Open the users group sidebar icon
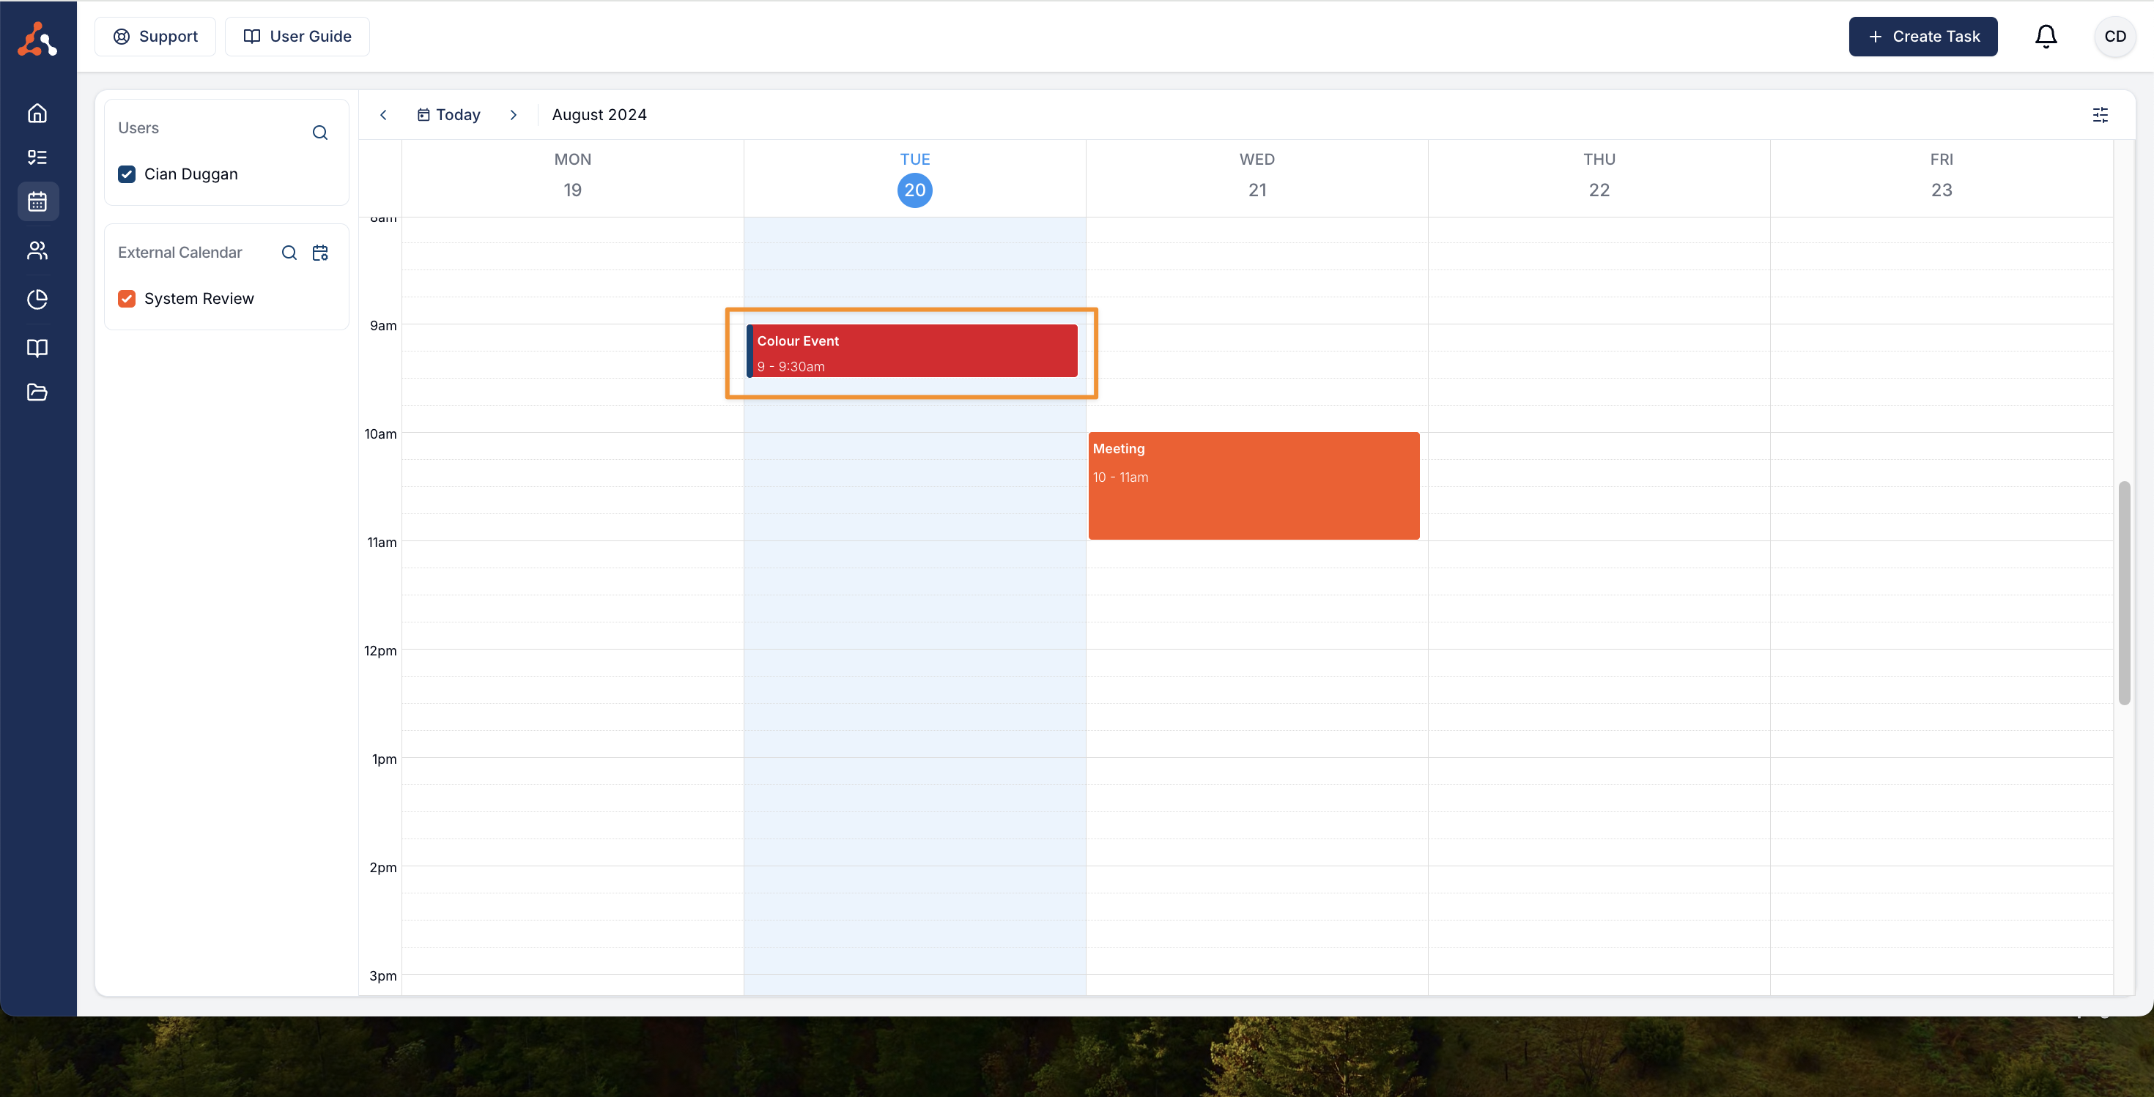This screenshot has width=2154, height=1097. click(x=37, y=250)
